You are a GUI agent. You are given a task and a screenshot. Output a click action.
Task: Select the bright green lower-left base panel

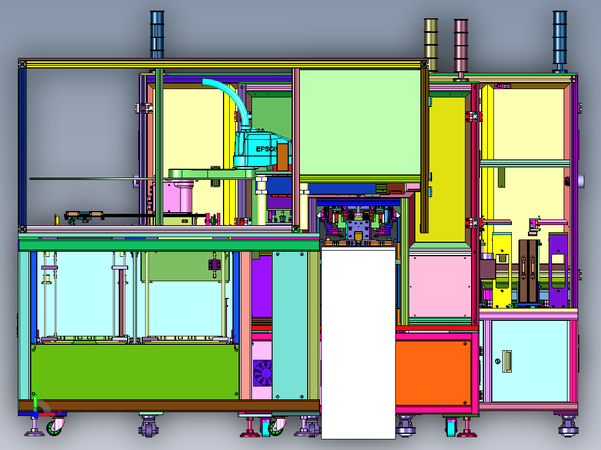point(134,371)
